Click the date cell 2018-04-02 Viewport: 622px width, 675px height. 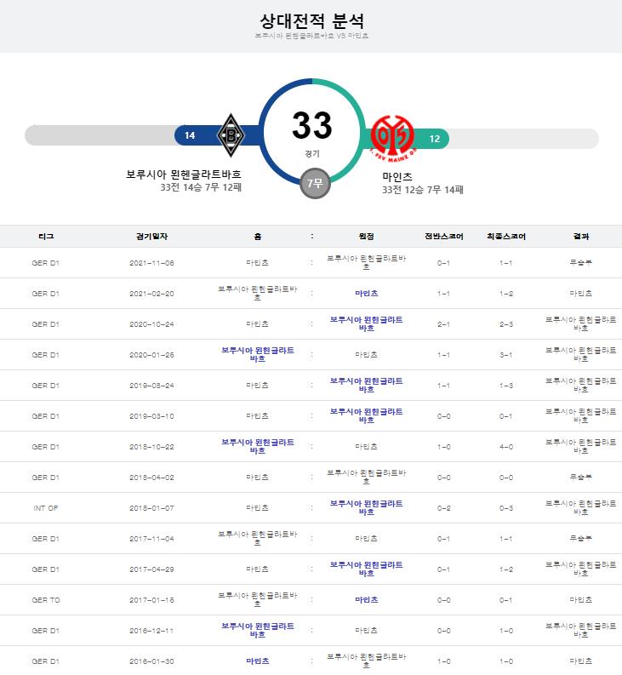click(151, 478)
